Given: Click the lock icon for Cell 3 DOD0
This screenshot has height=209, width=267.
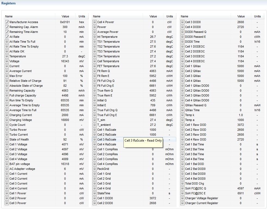Looking at the screenshot, I should 182,22.
